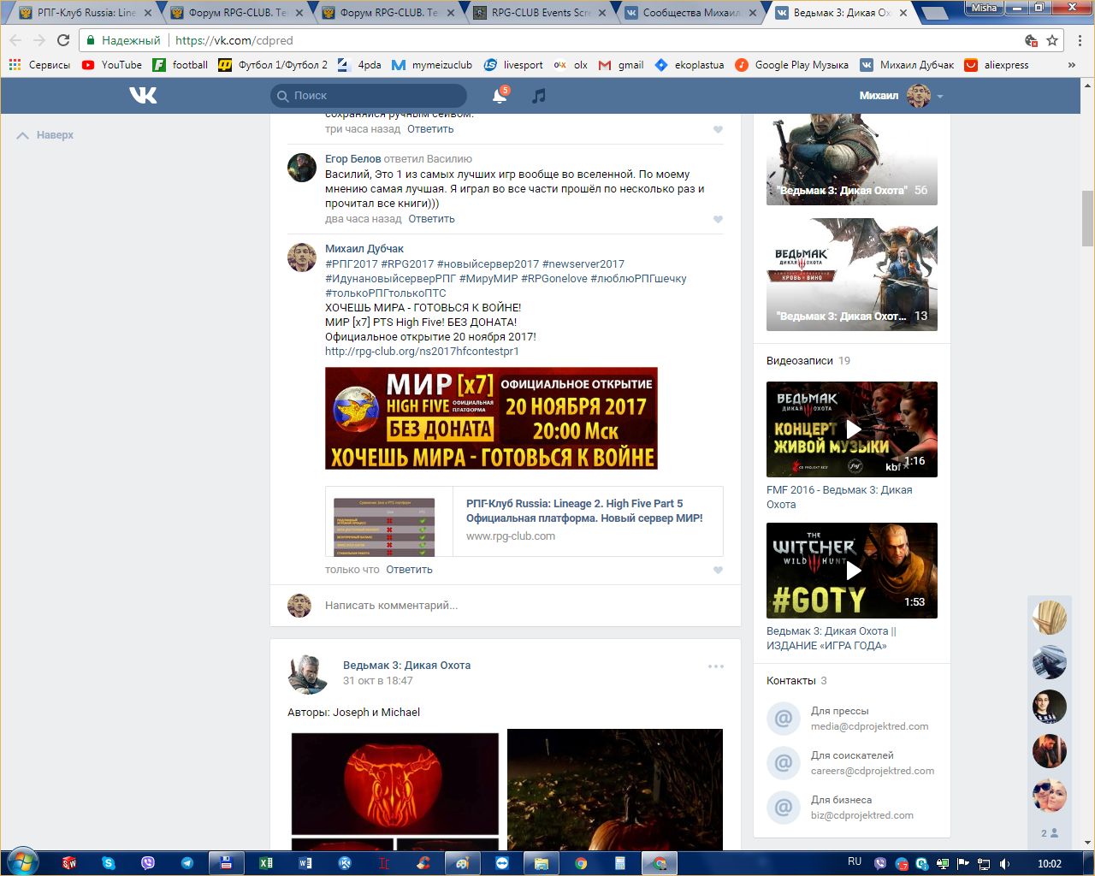The image size is (1095, 876).
Task: Open the gmail bookmark
Action: click(621, 65)
